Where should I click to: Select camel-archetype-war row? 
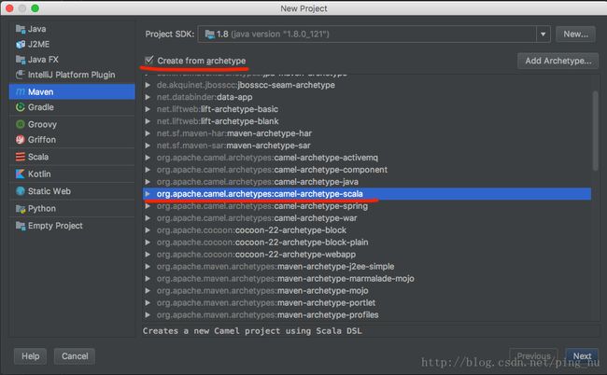367,218
